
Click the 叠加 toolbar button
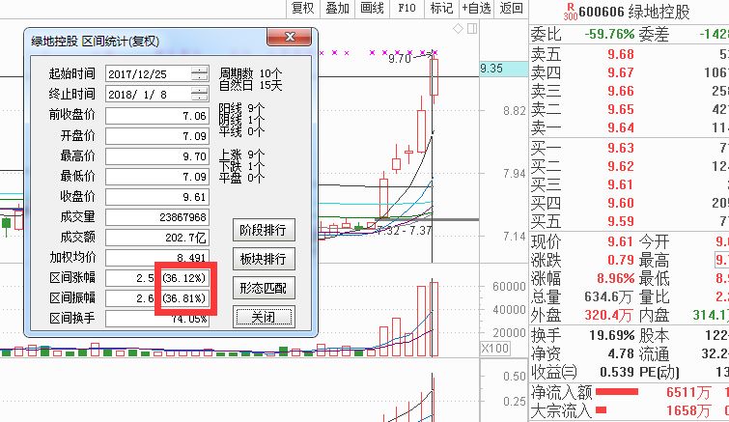(337, 8)
